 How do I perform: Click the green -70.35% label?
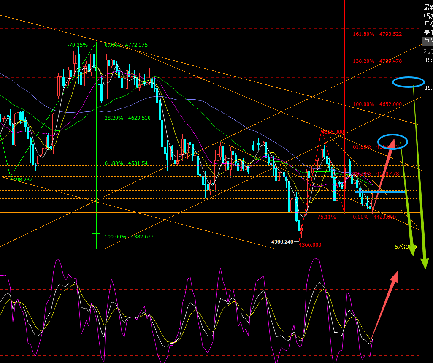click(78, 45)
